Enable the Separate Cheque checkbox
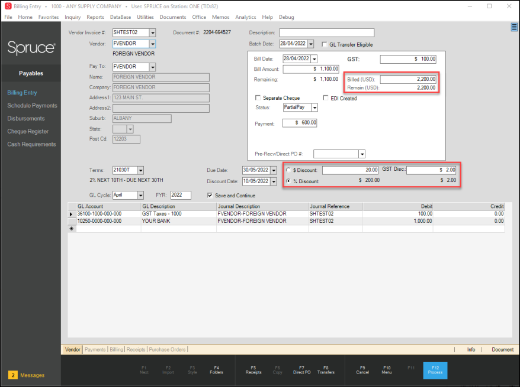The width and height of the screenshot is (520, 387). click(258, 97)
